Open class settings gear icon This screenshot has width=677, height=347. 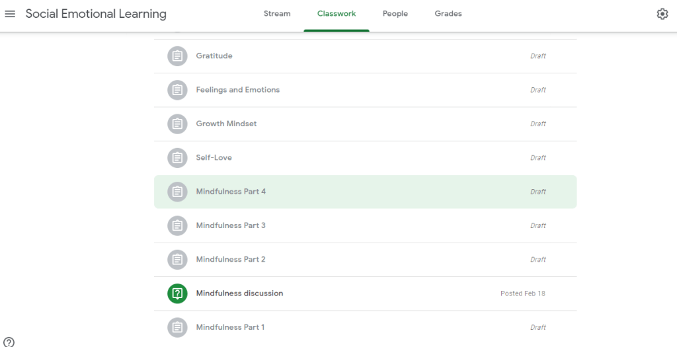click(662, 14)
